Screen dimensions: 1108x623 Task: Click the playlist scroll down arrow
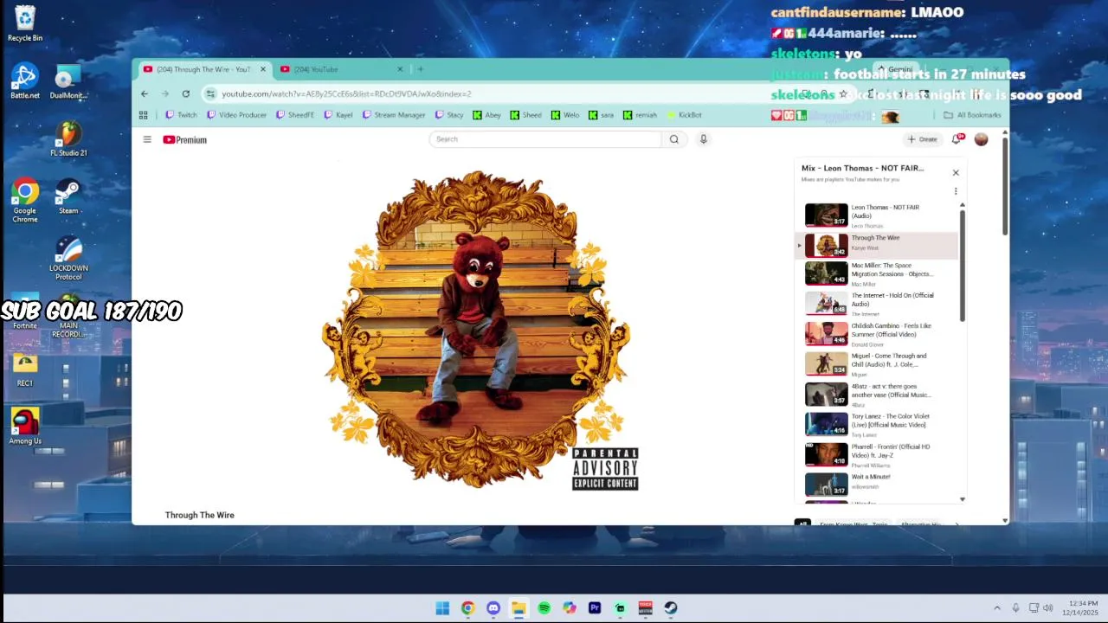(963, 499)
